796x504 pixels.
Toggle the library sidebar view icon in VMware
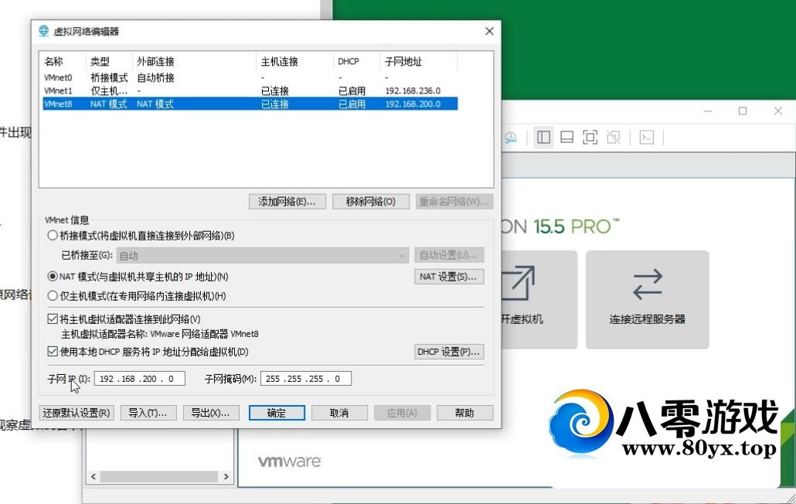[543, 138]
